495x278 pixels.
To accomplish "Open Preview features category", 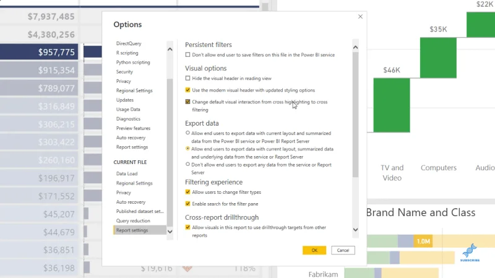I will (133, 128).
